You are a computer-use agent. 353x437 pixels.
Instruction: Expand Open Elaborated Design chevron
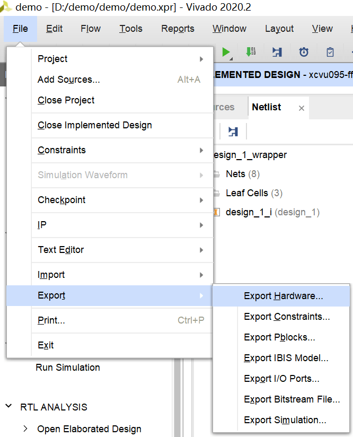pyautogui.click(x=25, y=429)
